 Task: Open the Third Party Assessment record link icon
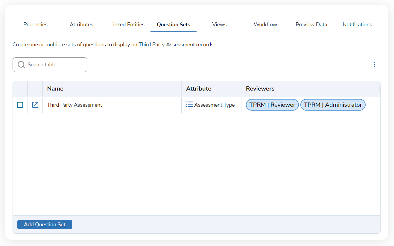click(35, 105)
